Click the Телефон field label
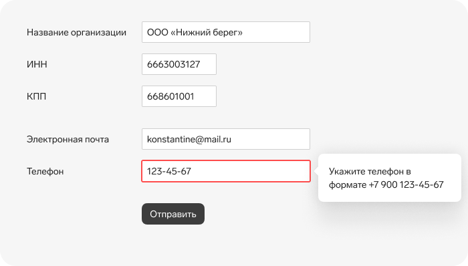 click(45, 172)
